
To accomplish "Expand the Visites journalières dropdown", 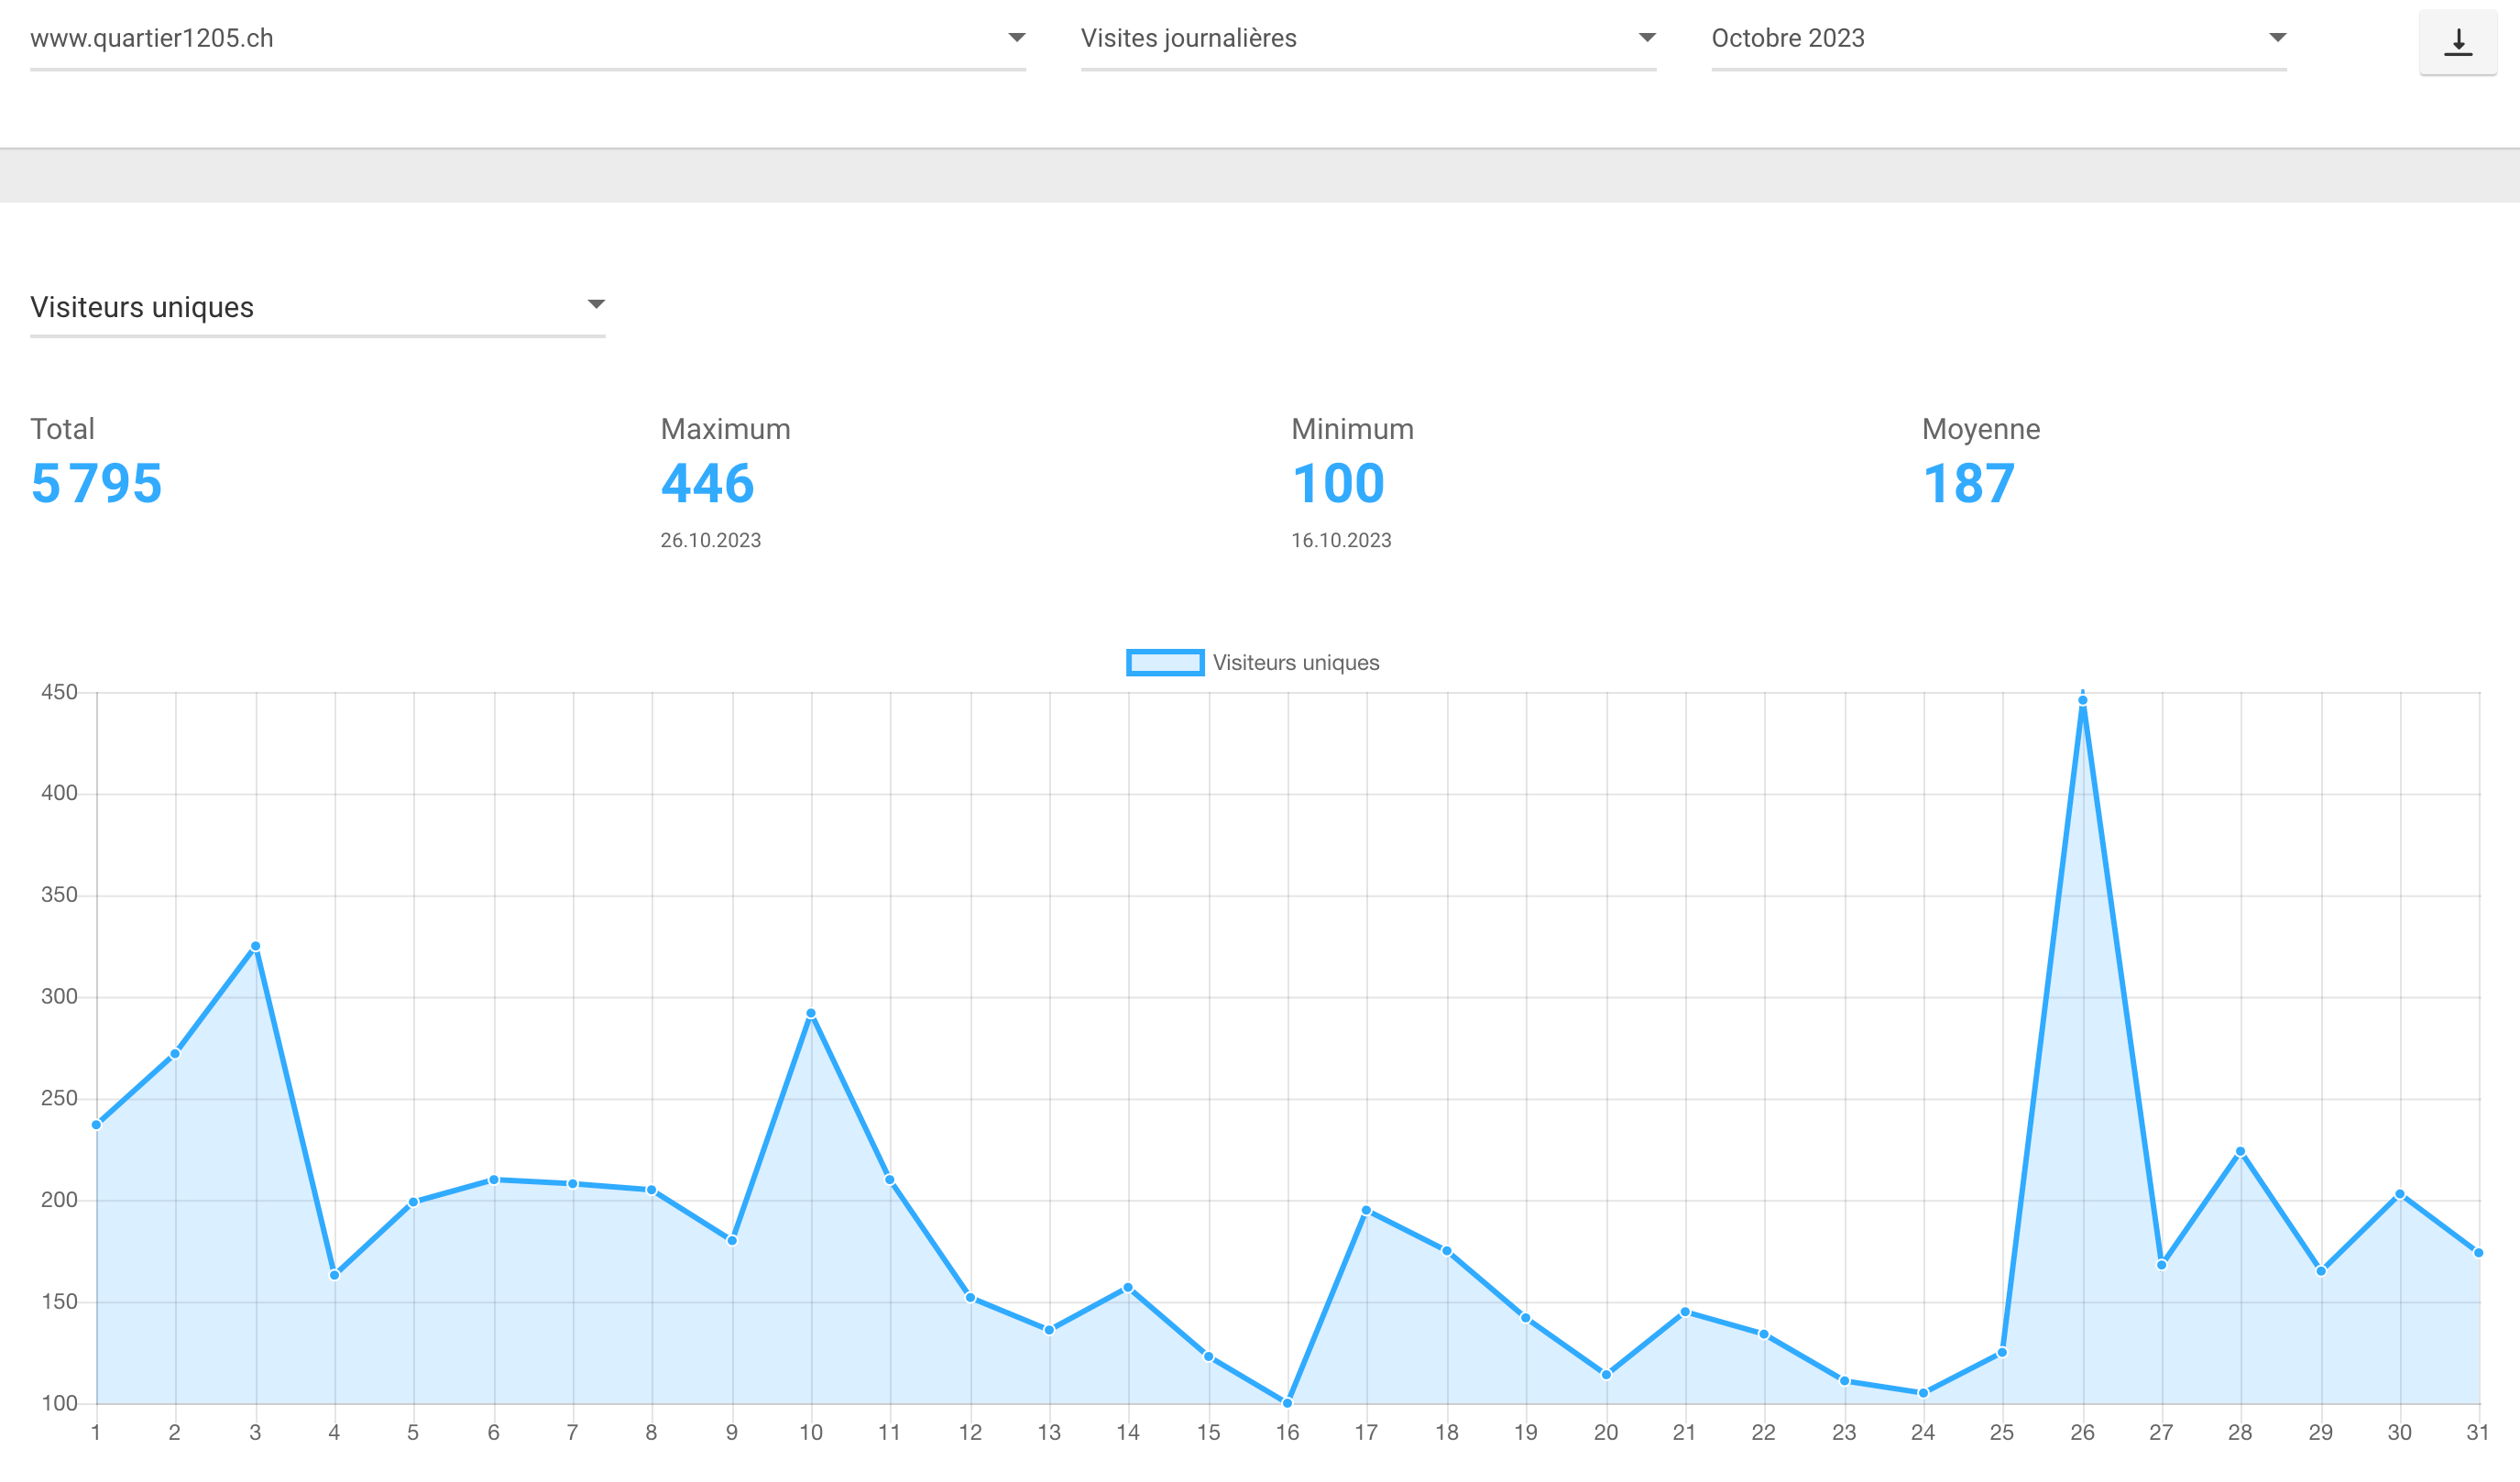I will click(x=1368, y=39).
